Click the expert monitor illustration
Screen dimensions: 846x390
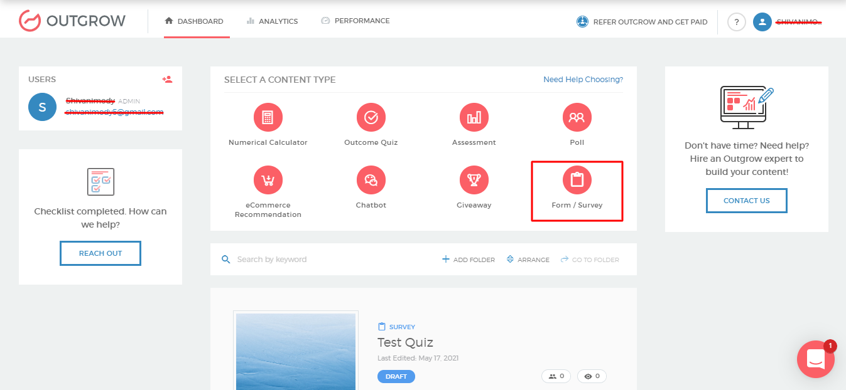tap(746, 107)
